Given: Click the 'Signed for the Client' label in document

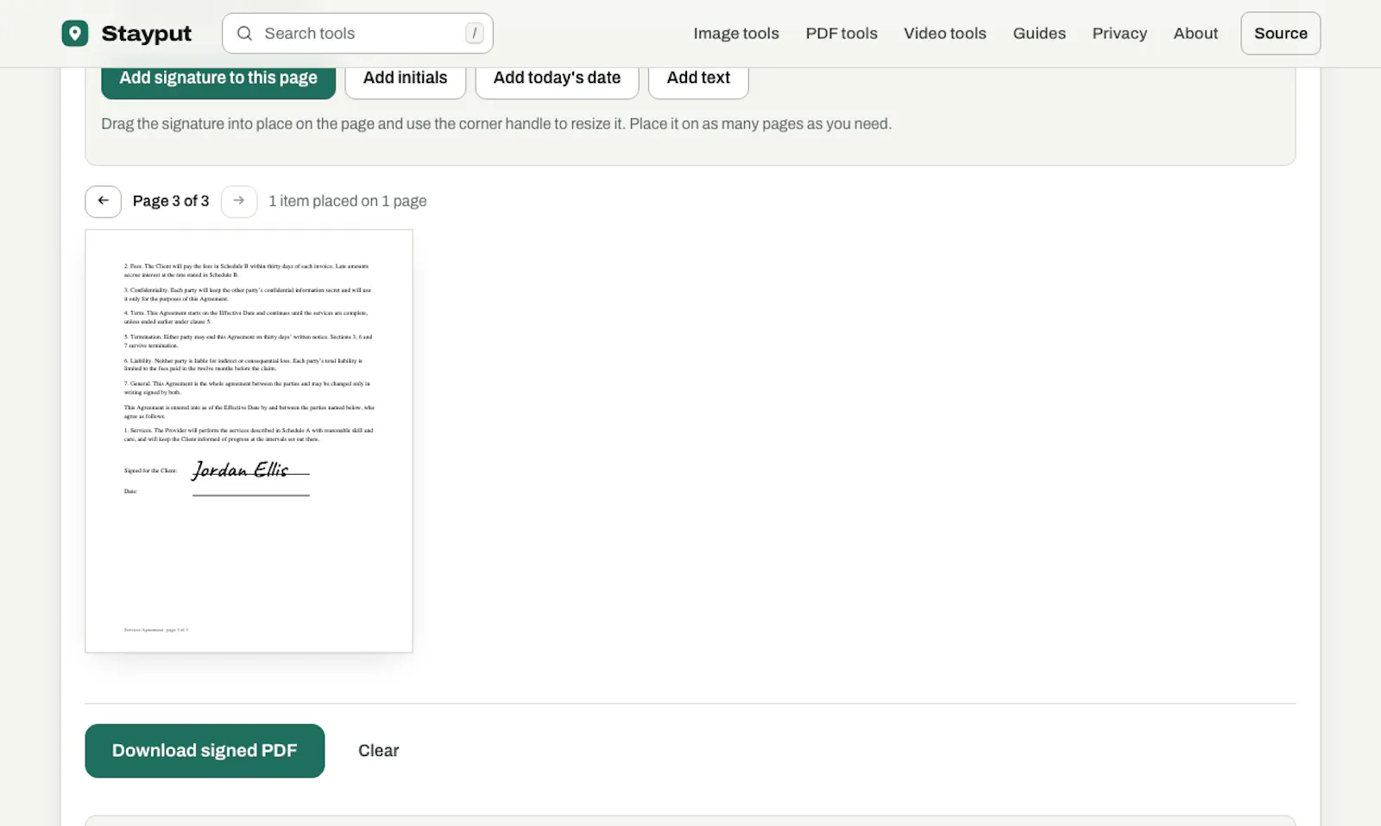Looking at the screenshot, I should click(150, 470).
